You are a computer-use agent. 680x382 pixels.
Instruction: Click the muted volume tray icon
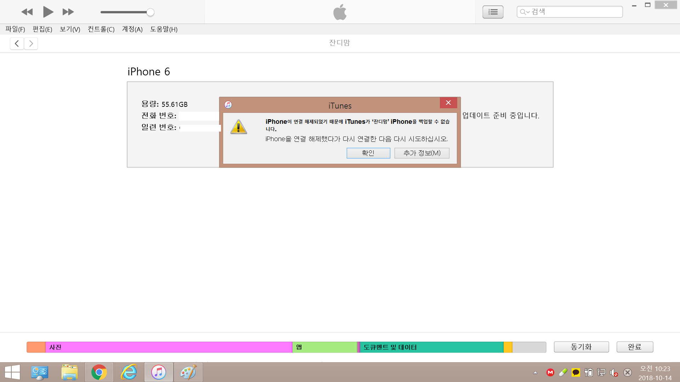tap(614, 372)
